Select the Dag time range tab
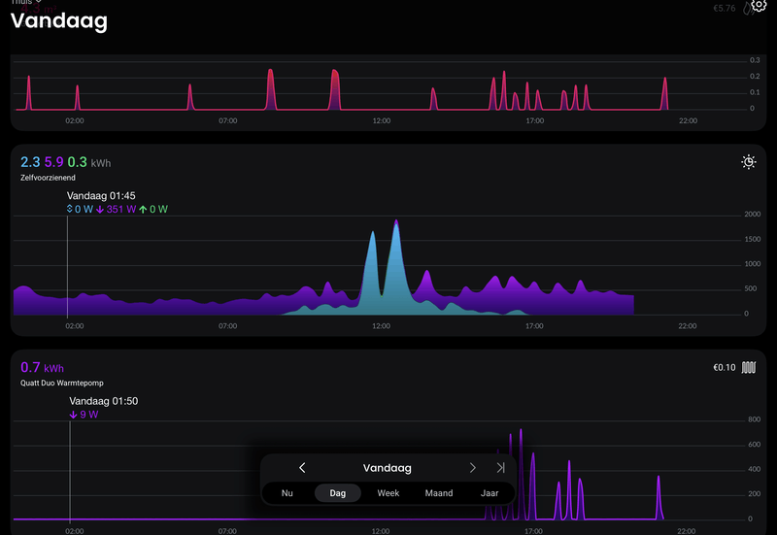 point(337,493)
